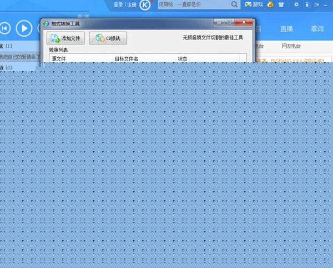Click the format converter title bar icon

46,23
